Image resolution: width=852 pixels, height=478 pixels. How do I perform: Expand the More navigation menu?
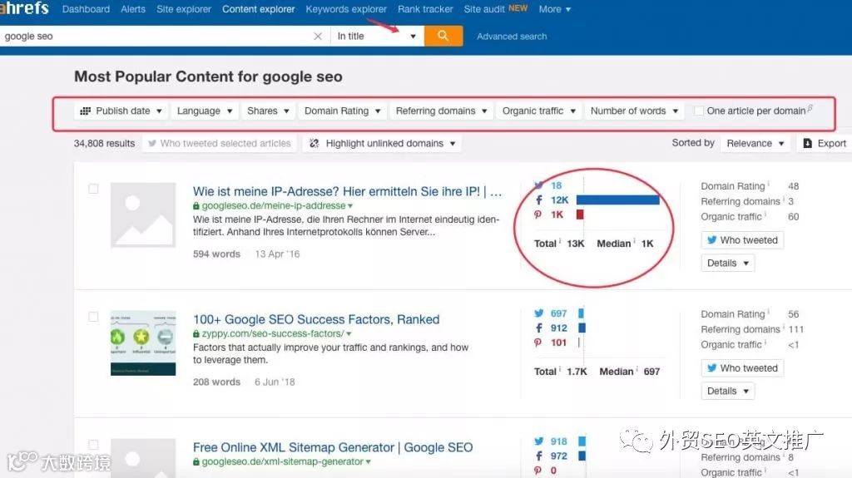tap(555, 9)
